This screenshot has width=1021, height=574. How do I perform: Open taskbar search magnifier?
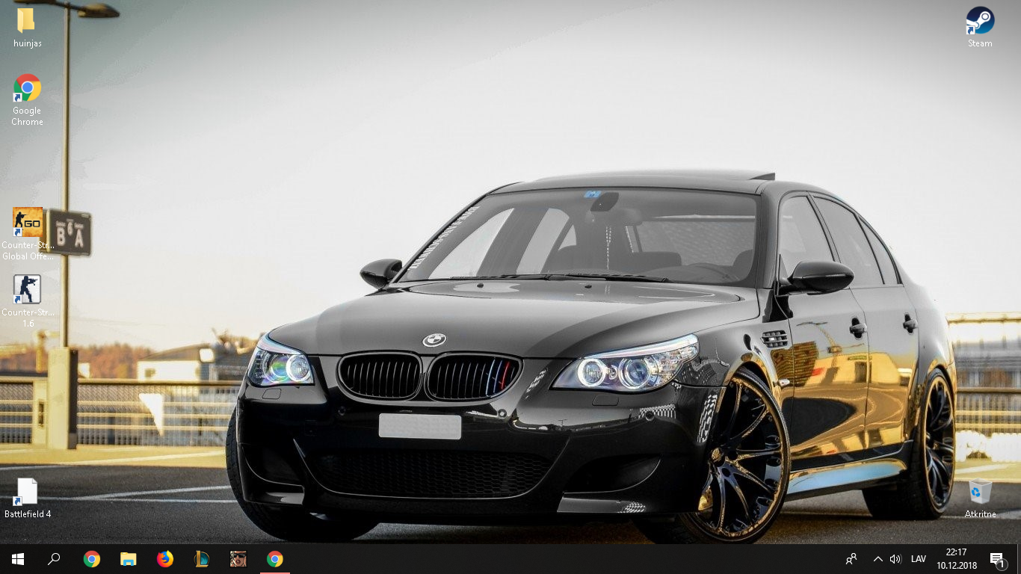(x=54, y=559)
